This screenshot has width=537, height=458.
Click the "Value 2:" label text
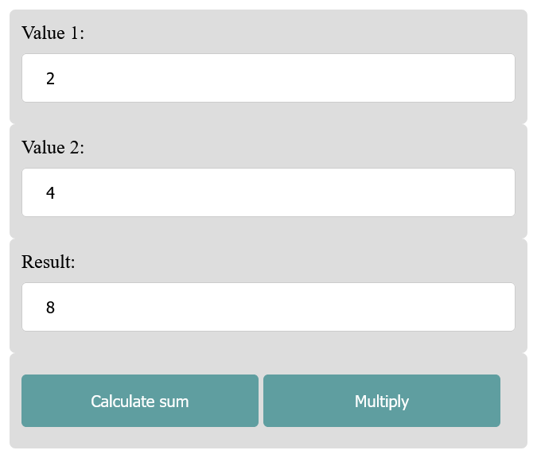click(x=53, y=147)
